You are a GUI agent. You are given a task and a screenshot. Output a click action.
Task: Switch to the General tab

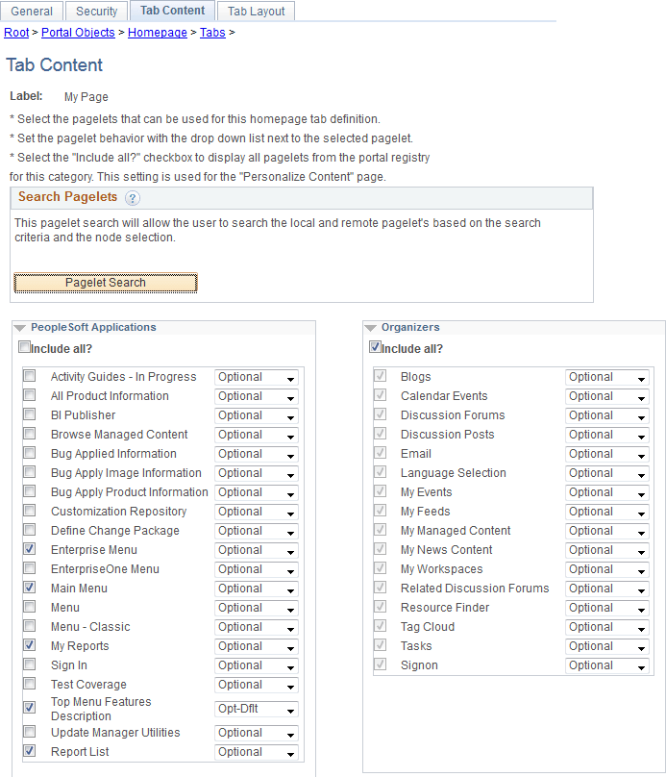[32, 11]
